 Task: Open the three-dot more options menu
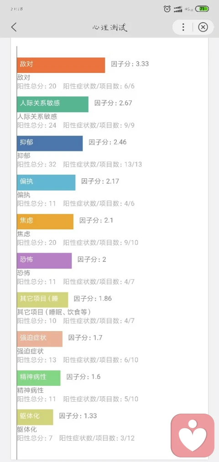coord(183,27)
